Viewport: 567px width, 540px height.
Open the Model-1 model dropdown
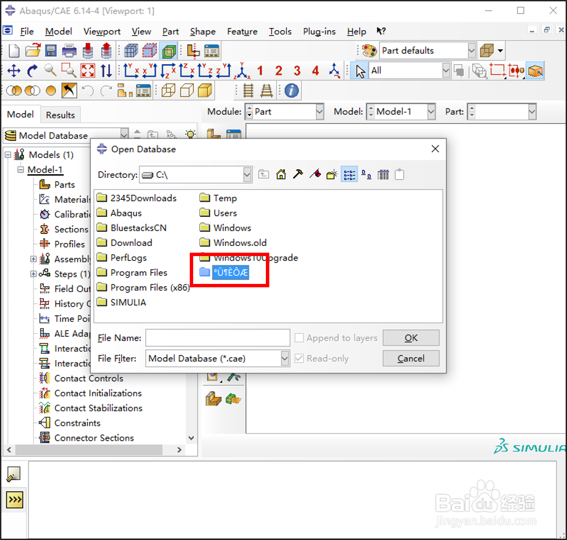(x=431, y=112)
